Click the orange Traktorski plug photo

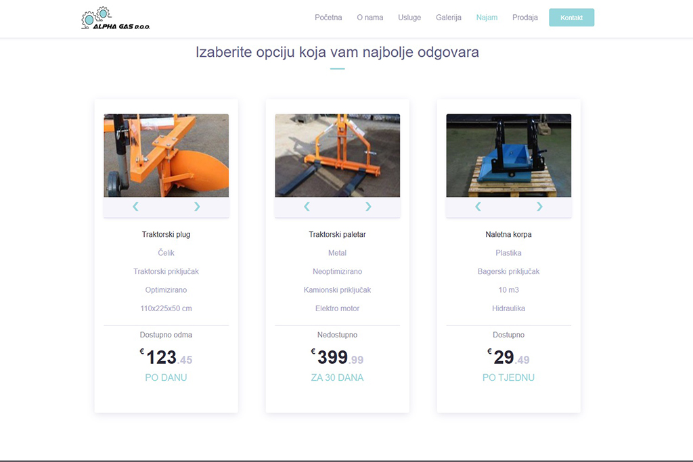[x=166, y=156]
